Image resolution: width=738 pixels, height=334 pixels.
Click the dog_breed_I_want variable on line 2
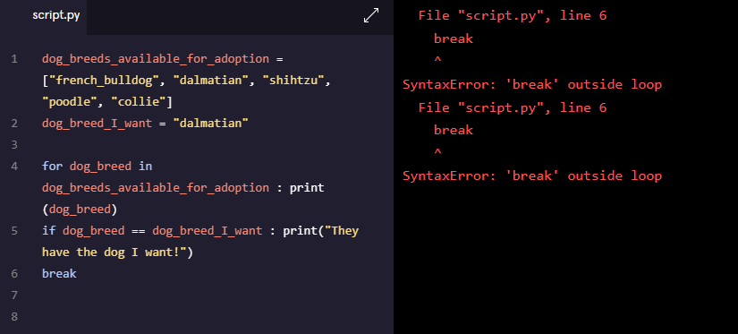tap(97, 124)
